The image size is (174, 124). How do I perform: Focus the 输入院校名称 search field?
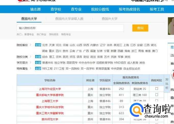click(x=70, y=28)
